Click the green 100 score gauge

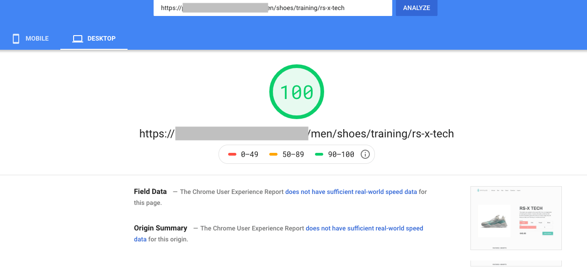[296, 93]
